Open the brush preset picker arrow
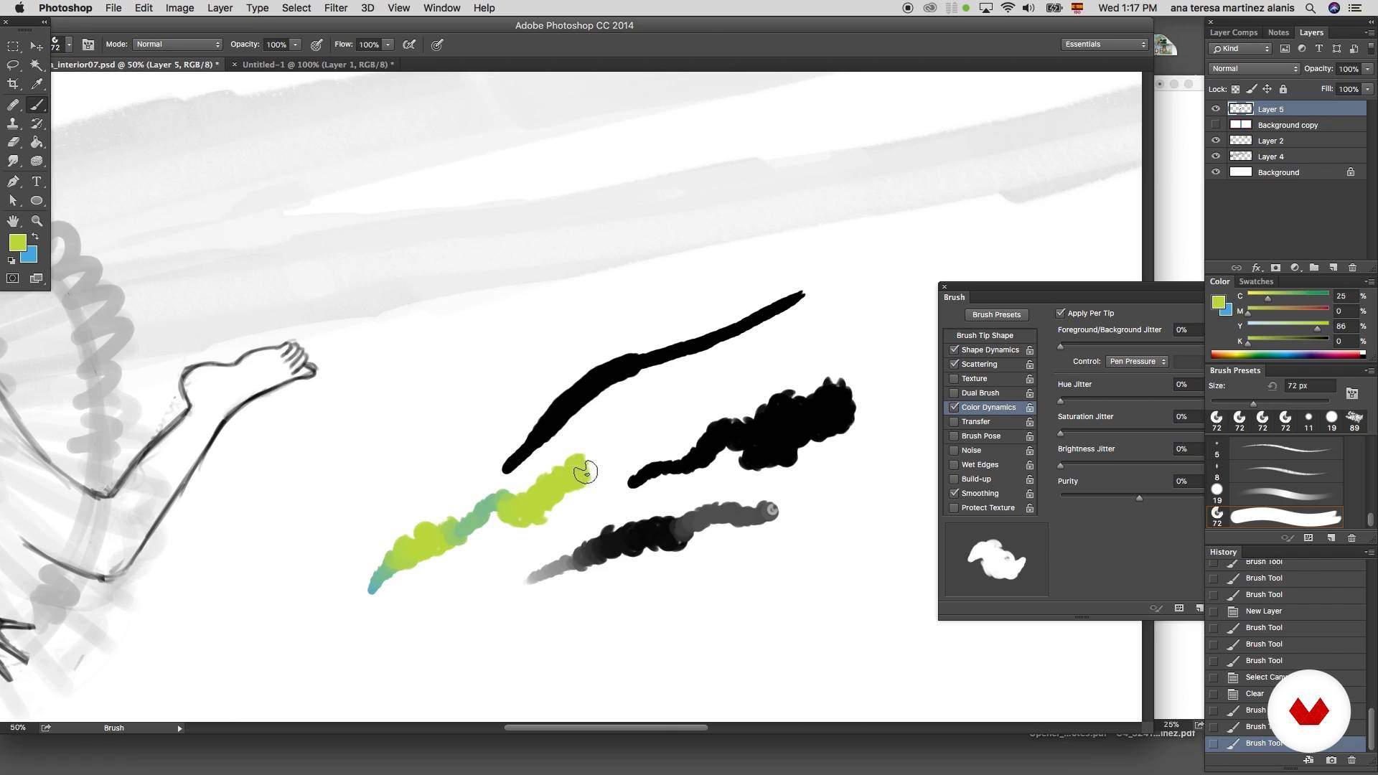This screenshot has width=1378, height=775. click(x=69, y=44)
